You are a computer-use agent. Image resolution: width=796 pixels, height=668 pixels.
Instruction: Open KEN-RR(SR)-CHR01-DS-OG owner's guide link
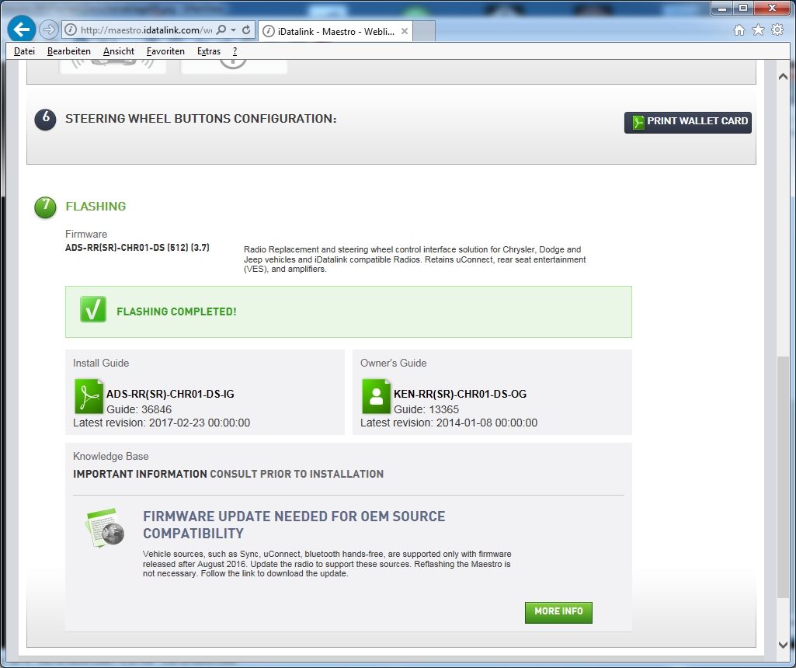tap(460, 394)
